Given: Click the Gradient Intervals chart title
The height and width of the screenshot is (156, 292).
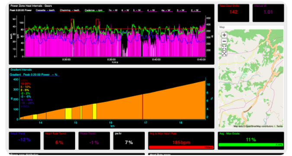Looking at the screenshot, I should tap(21, 70).
